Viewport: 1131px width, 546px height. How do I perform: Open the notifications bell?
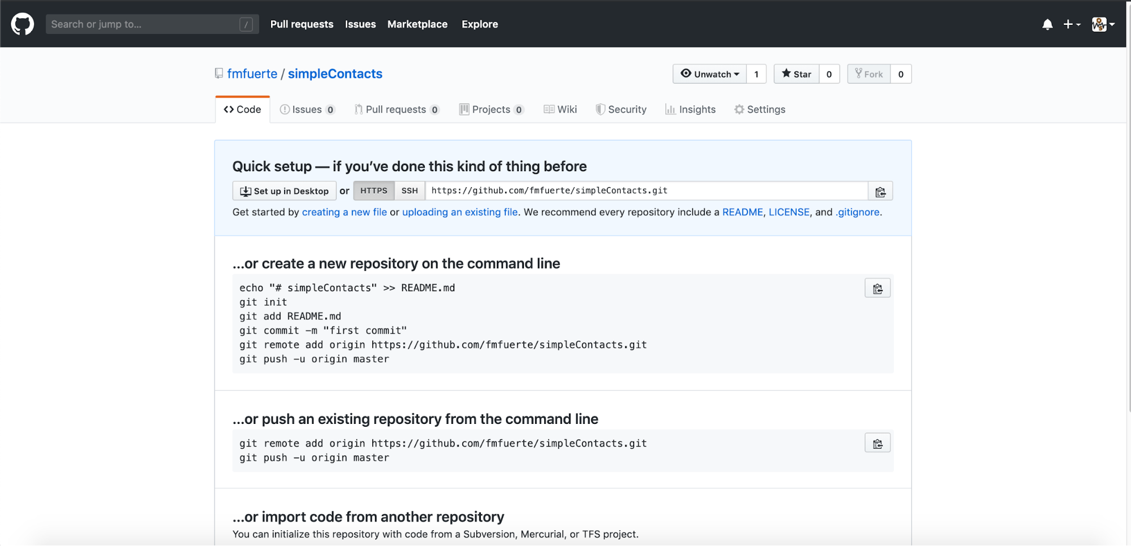click(x=1047, y=24)
